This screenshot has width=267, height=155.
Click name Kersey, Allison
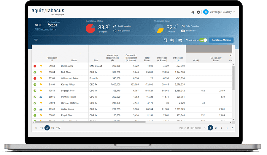pos(68,85)
